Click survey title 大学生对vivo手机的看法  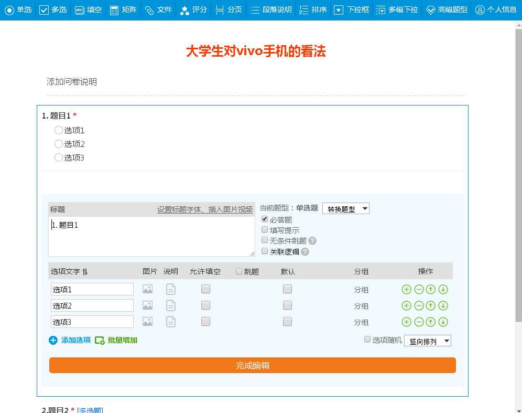pos(256,51)
